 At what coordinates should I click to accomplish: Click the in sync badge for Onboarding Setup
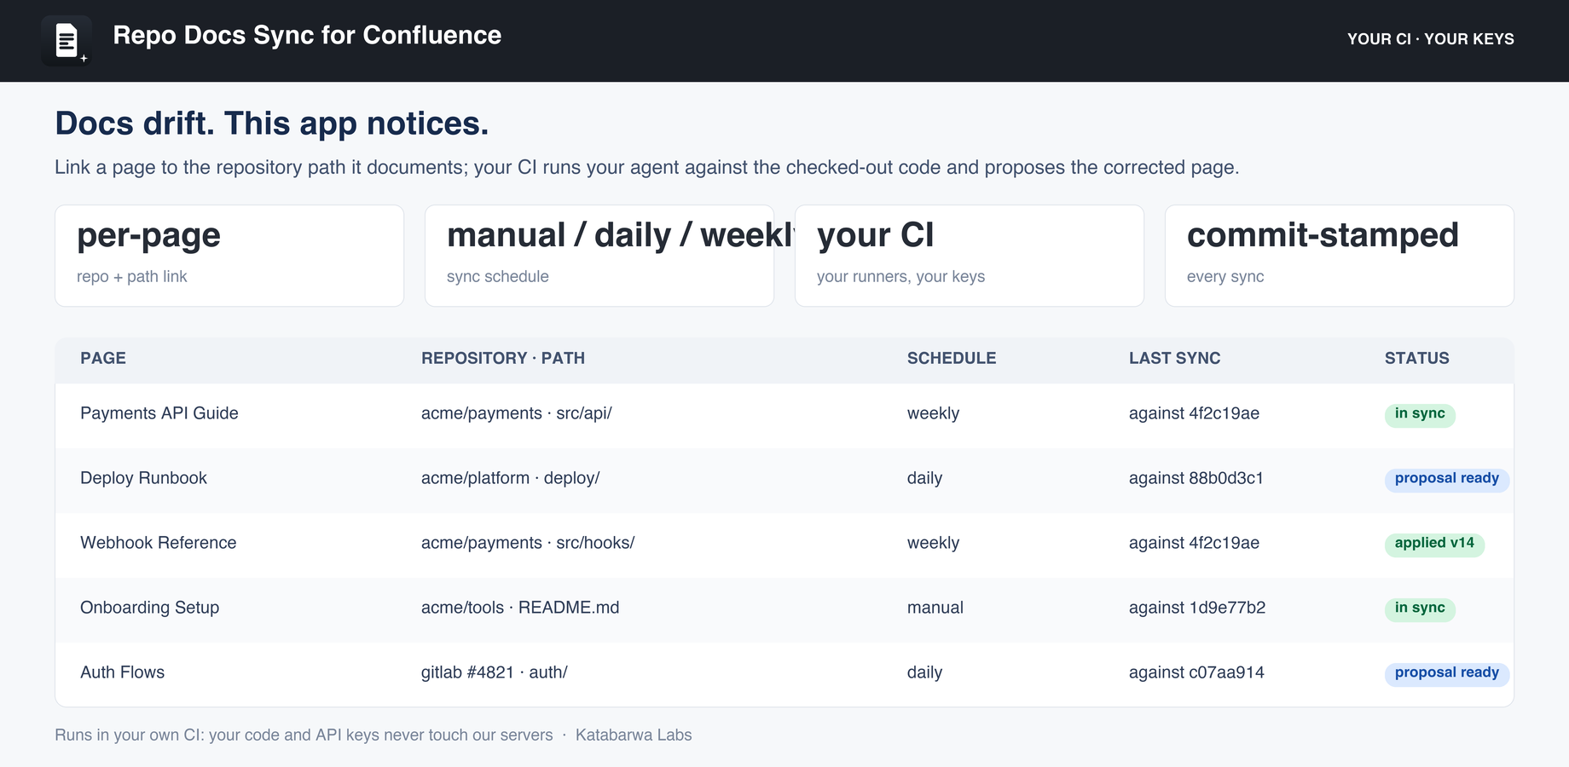[1420, 608]
